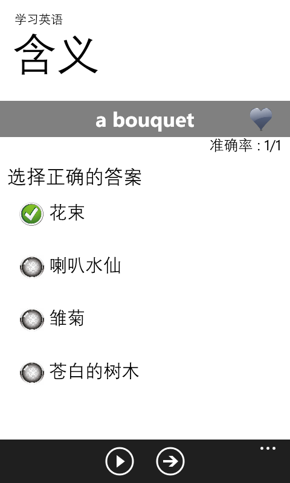
Task: Select the 雏菊 radio option
Action: (32, 319)
